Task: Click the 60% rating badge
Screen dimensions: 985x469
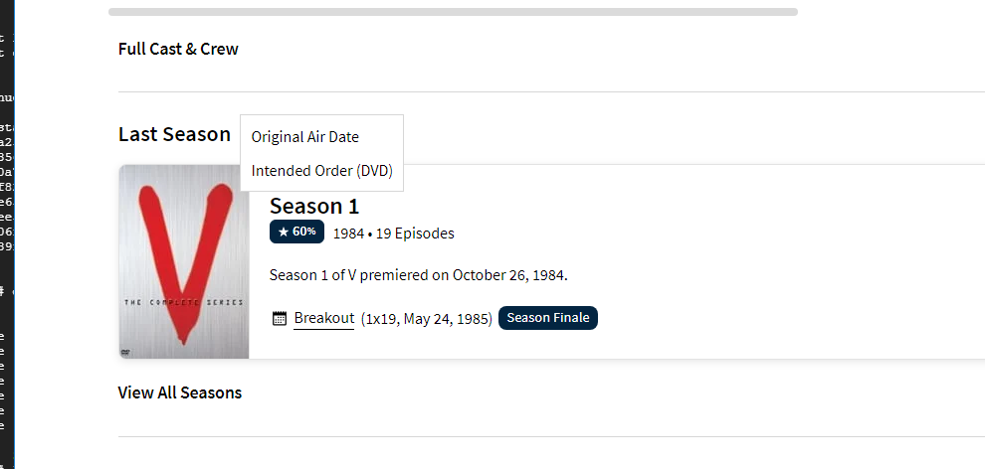Action: (295, 233)
